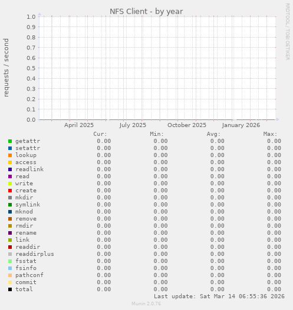
Task: Select the readdir legend label
Action: tap(28, 247)
